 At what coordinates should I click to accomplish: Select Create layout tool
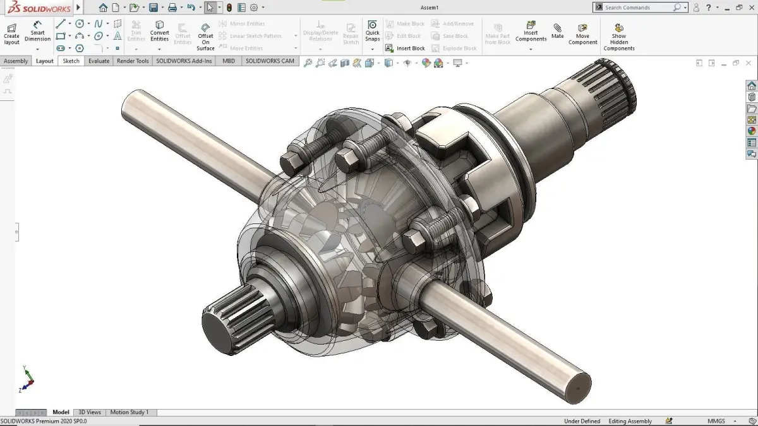point(11,34)
